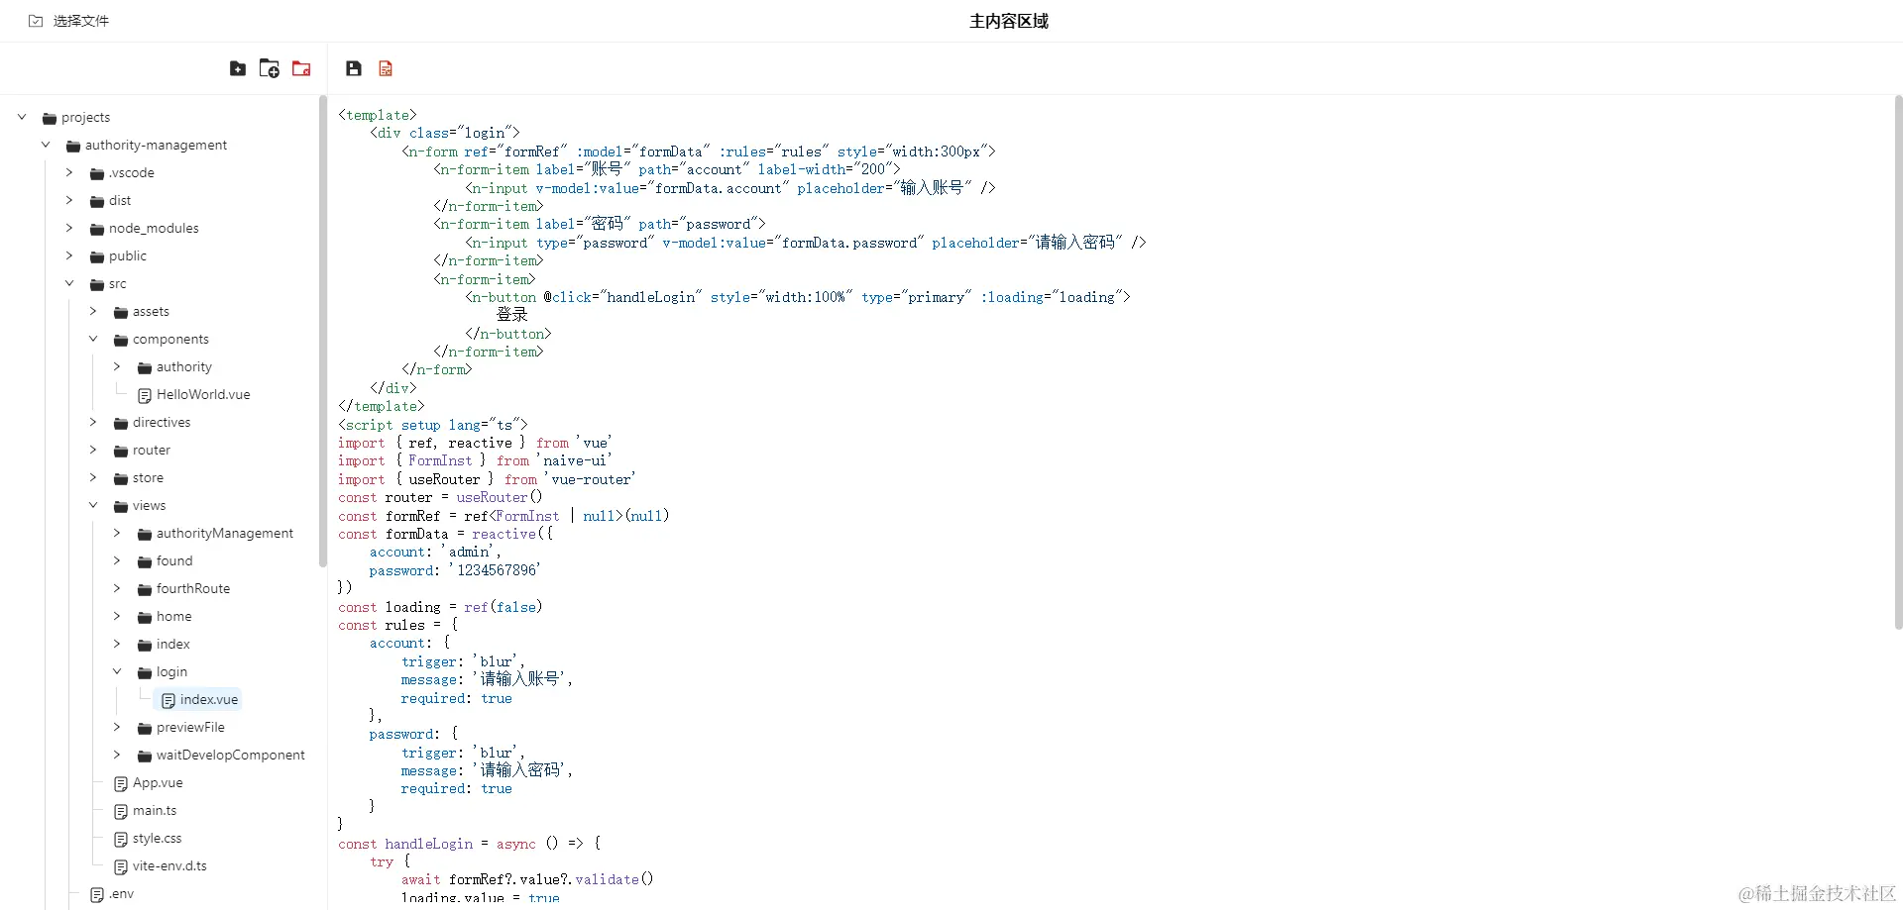Click the new file icon in the toolbar
The height and width of the screenshot is (910, 1903).
[238, 67]
